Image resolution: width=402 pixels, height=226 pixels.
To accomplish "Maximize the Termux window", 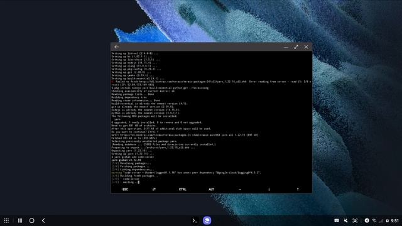I will (296, 47).
